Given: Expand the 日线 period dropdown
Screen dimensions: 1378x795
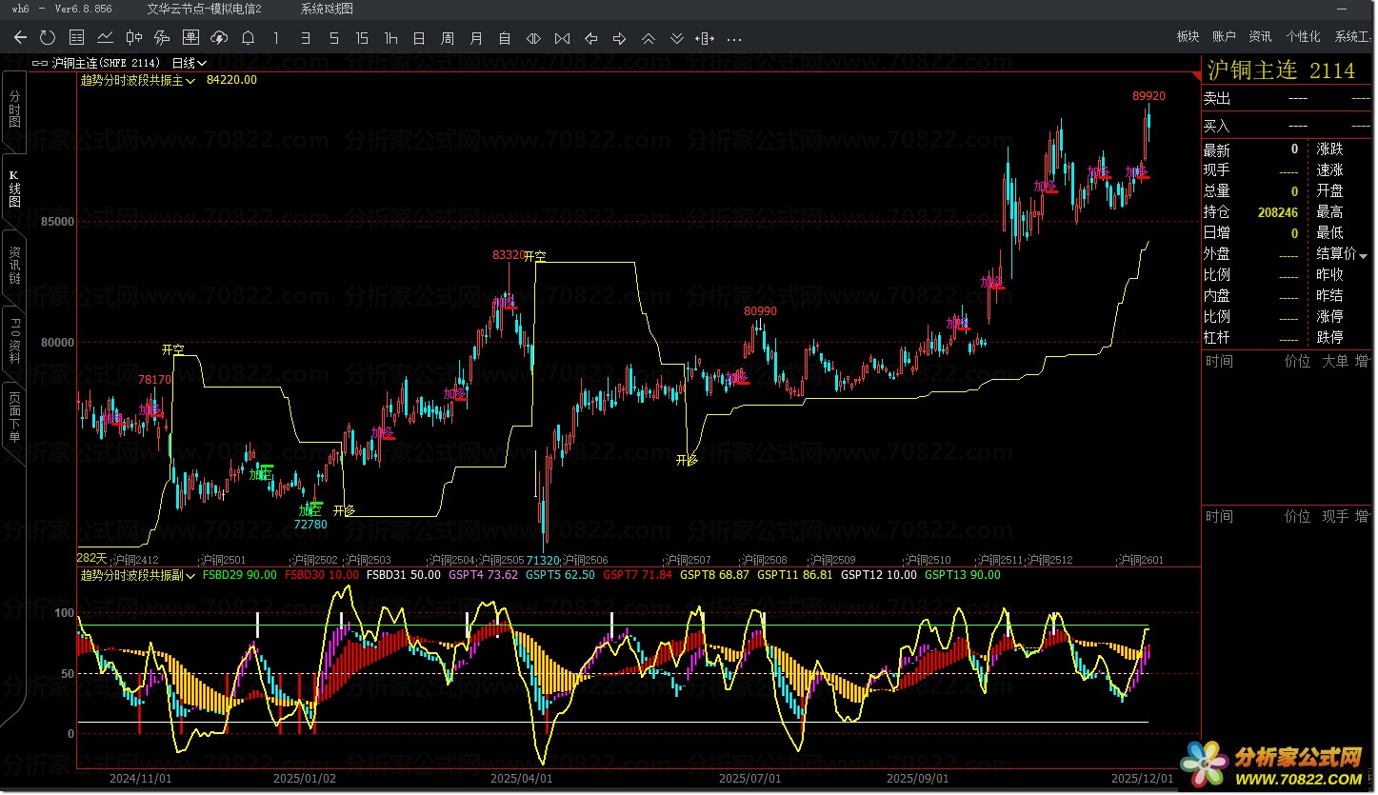Looking at the screenshot, I should [x=190, y=63].
